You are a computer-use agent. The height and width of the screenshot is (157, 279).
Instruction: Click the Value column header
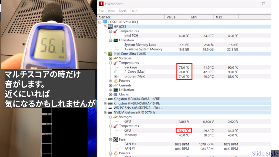click(x=177, y=17)
